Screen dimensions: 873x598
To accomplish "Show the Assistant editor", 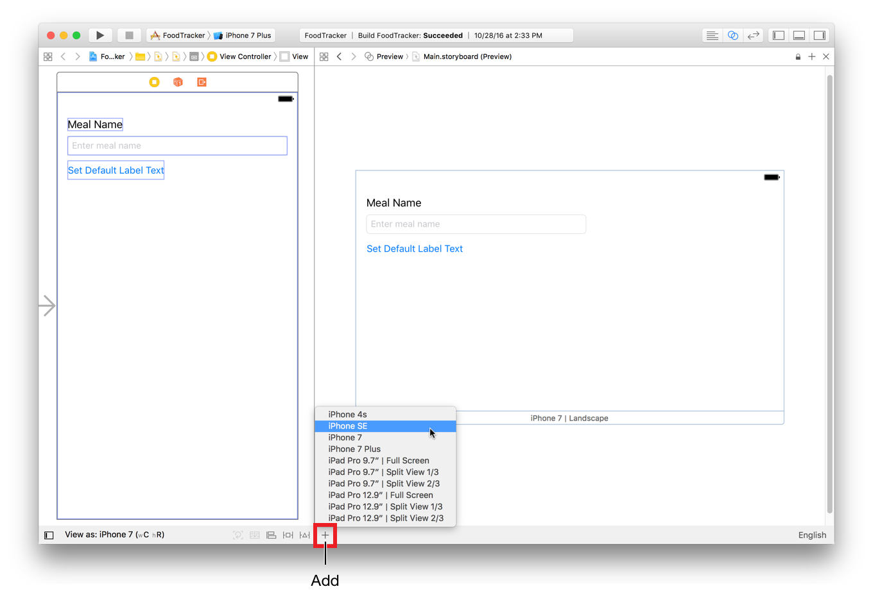I will click(732, 35).
